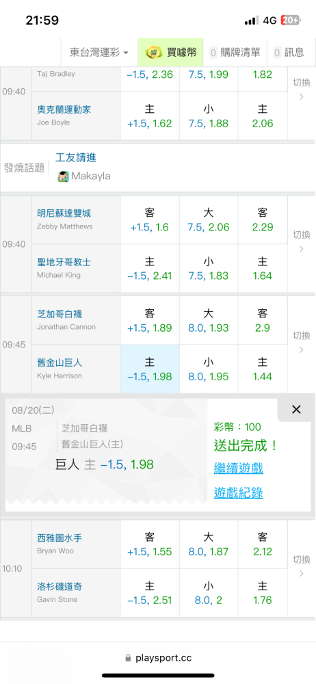The width and height of the screenshot is (316, 684).
Task: Click the lock icon beside playsport.cc
Action: [128, 658]
